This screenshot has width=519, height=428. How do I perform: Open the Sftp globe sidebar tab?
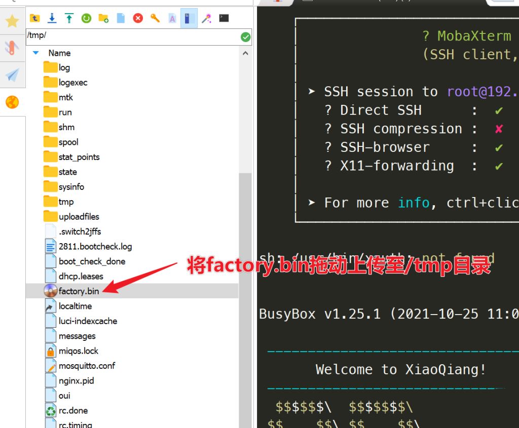click(x=12, y=102)
